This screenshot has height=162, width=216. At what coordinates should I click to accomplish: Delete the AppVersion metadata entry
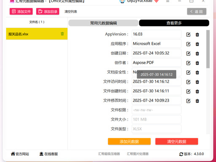[197, 35]
